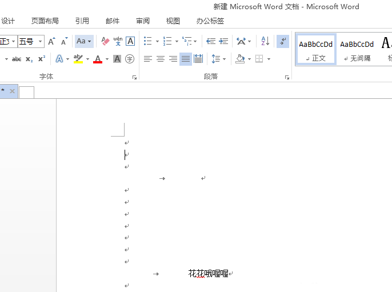Viewport: 392px width, 292px height.
Task: Click the Clear Formatting eraser icon
Action: pyautogui.click(x=105, y=41)
